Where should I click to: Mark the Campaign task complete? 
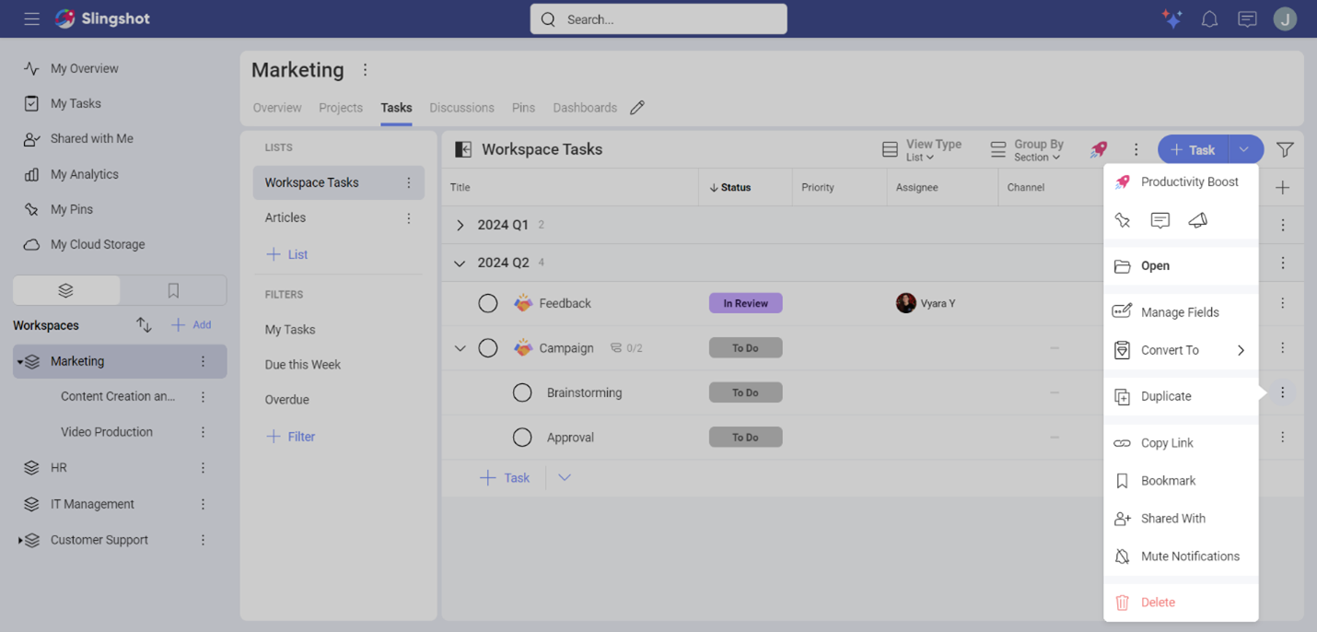click(488, 348)
